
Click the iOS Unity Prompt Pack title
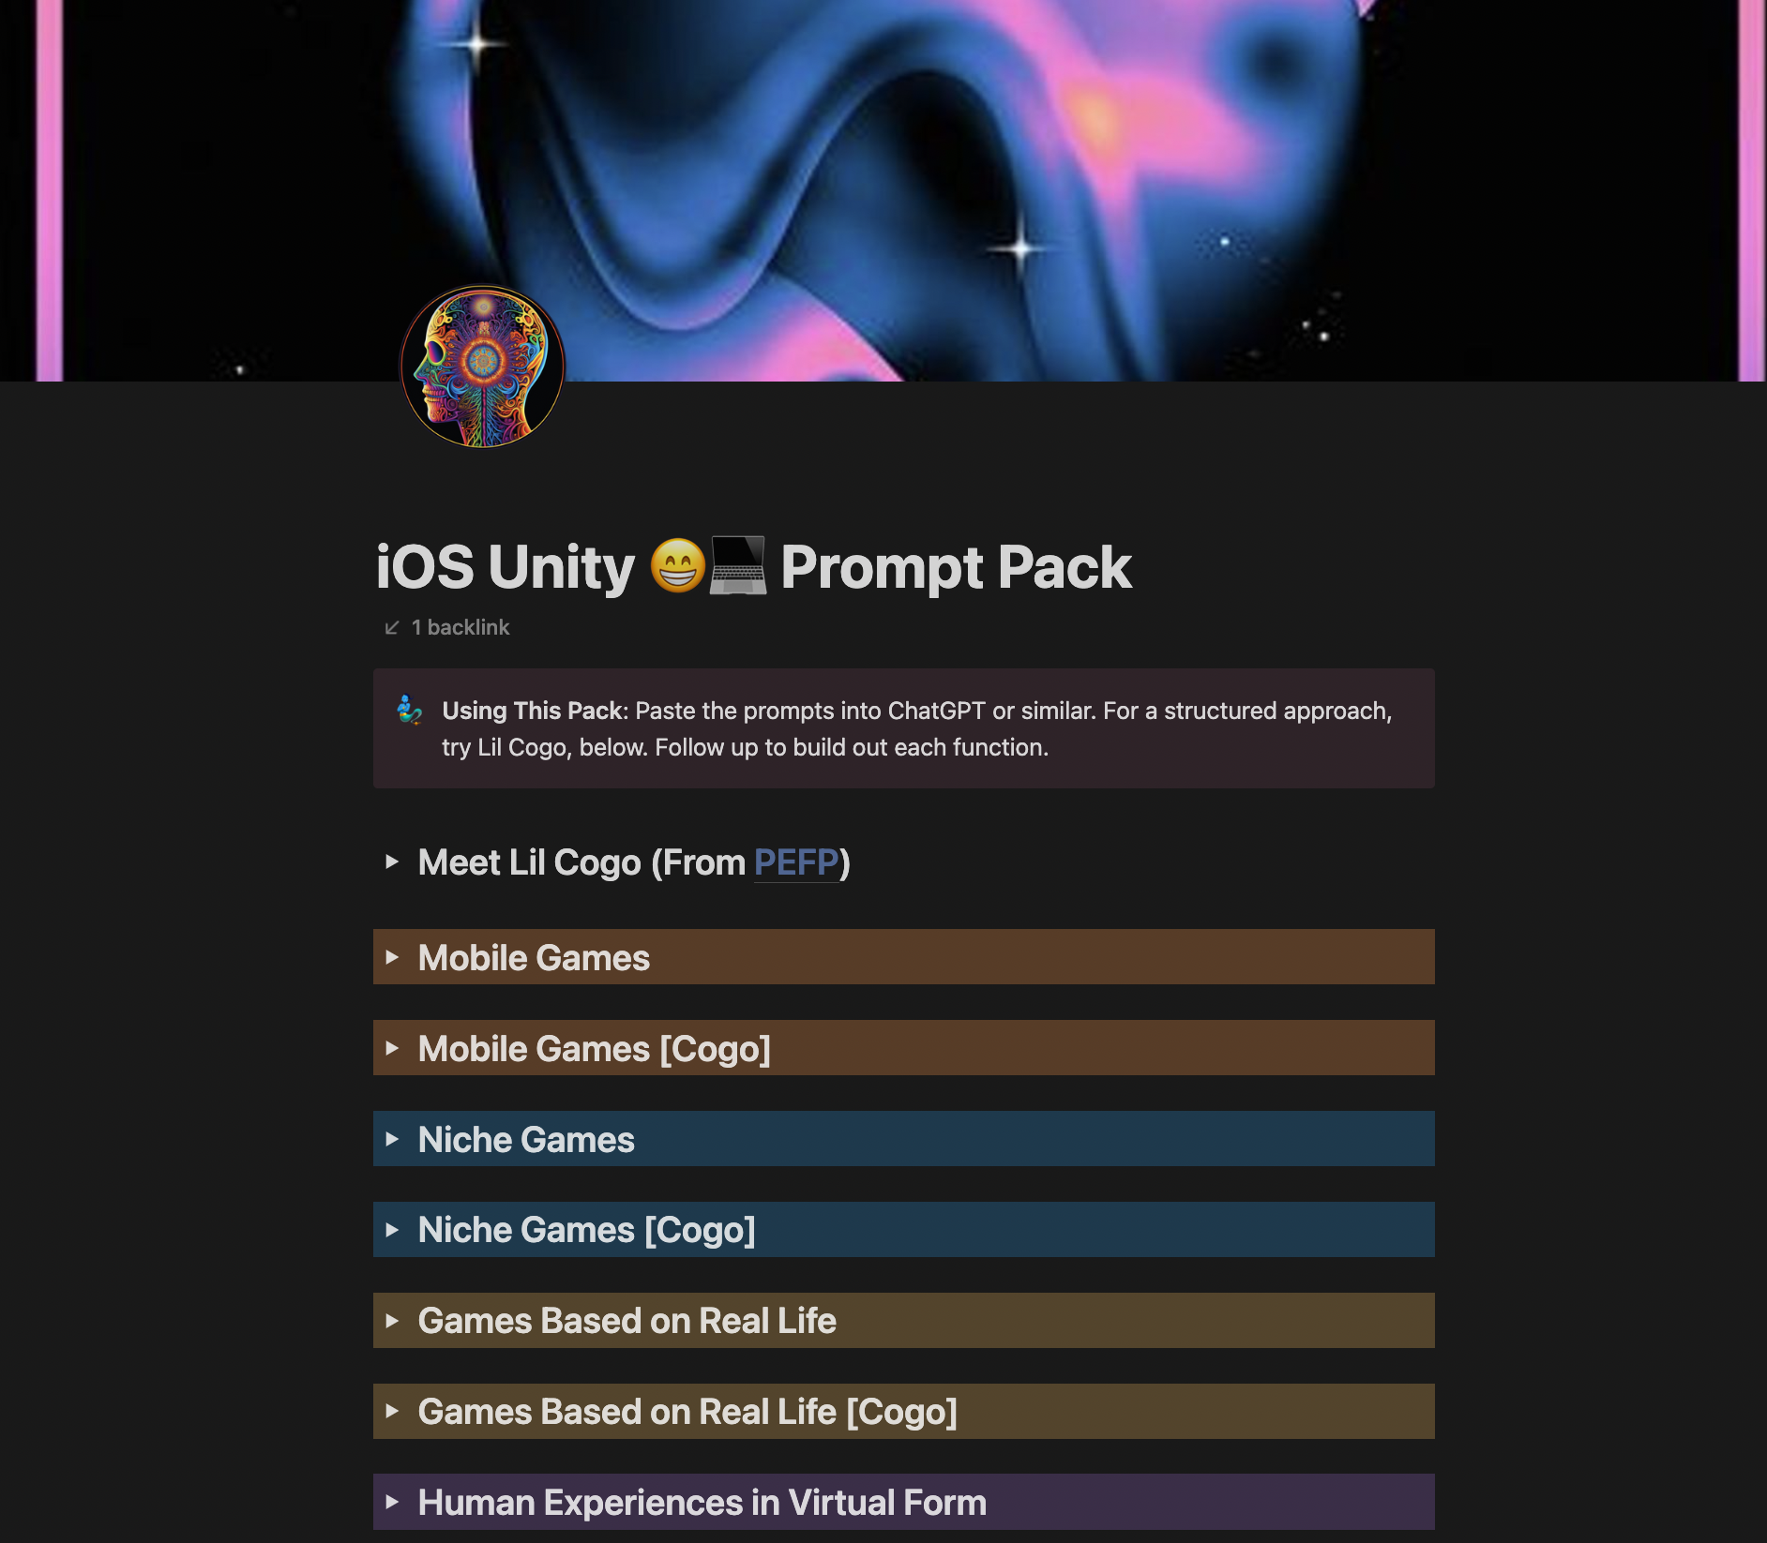click(753, 567)
